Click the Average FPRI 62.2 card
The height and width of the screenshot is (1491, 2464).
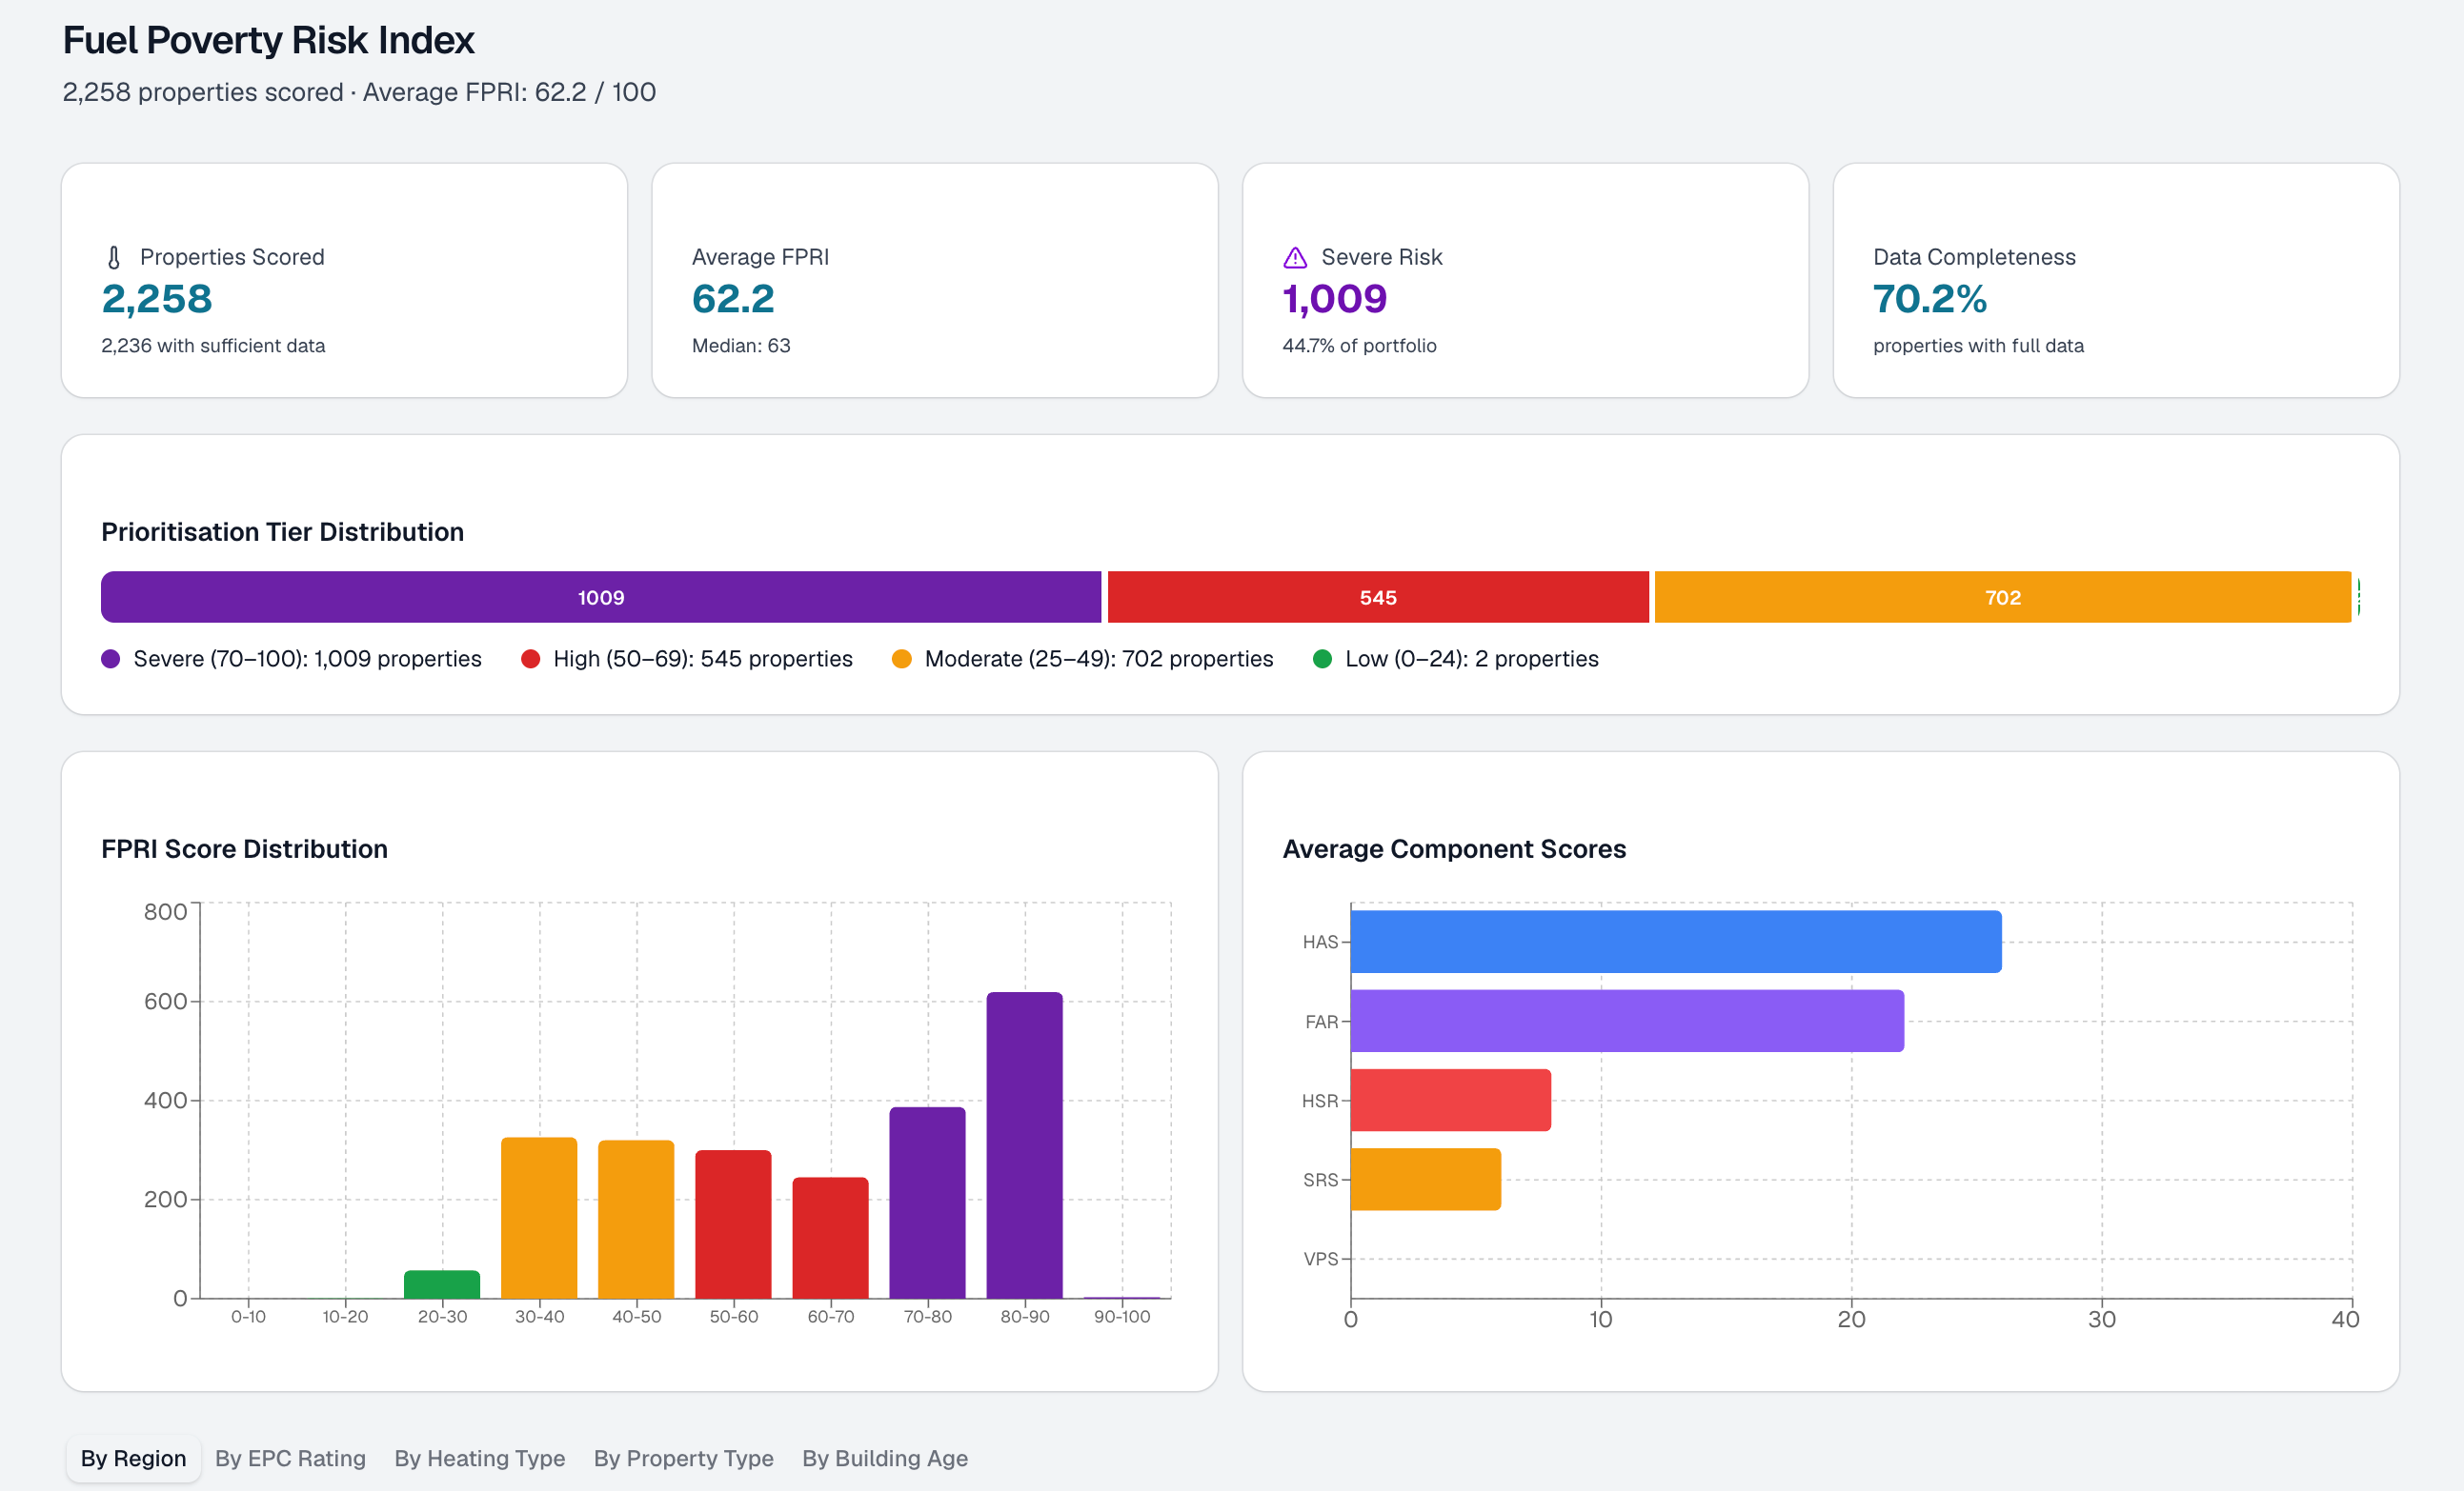click(x=935, y=281)
